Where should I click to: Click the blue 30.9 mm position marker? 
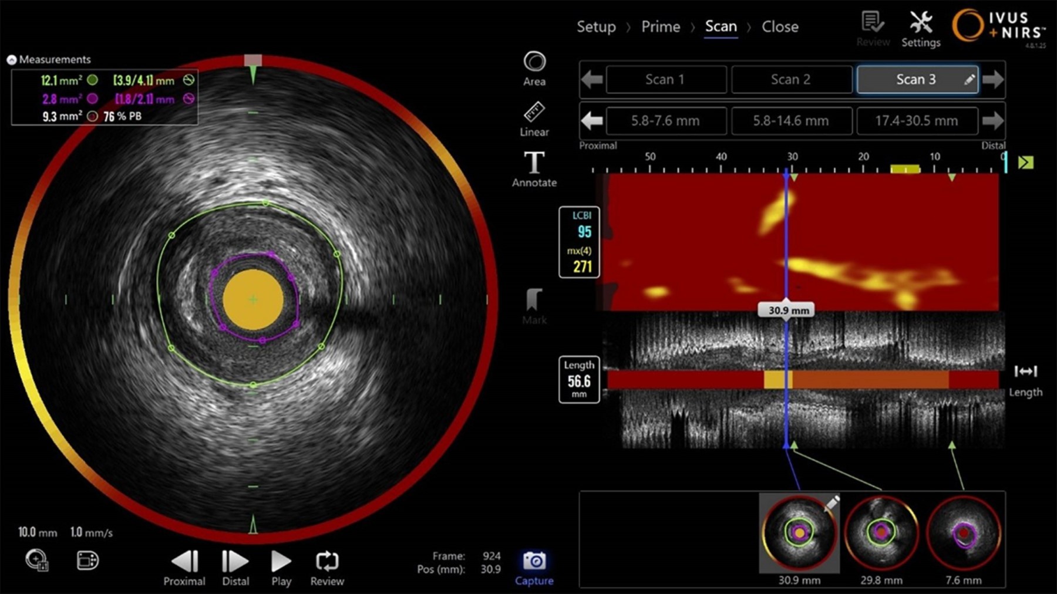point(787,309)
